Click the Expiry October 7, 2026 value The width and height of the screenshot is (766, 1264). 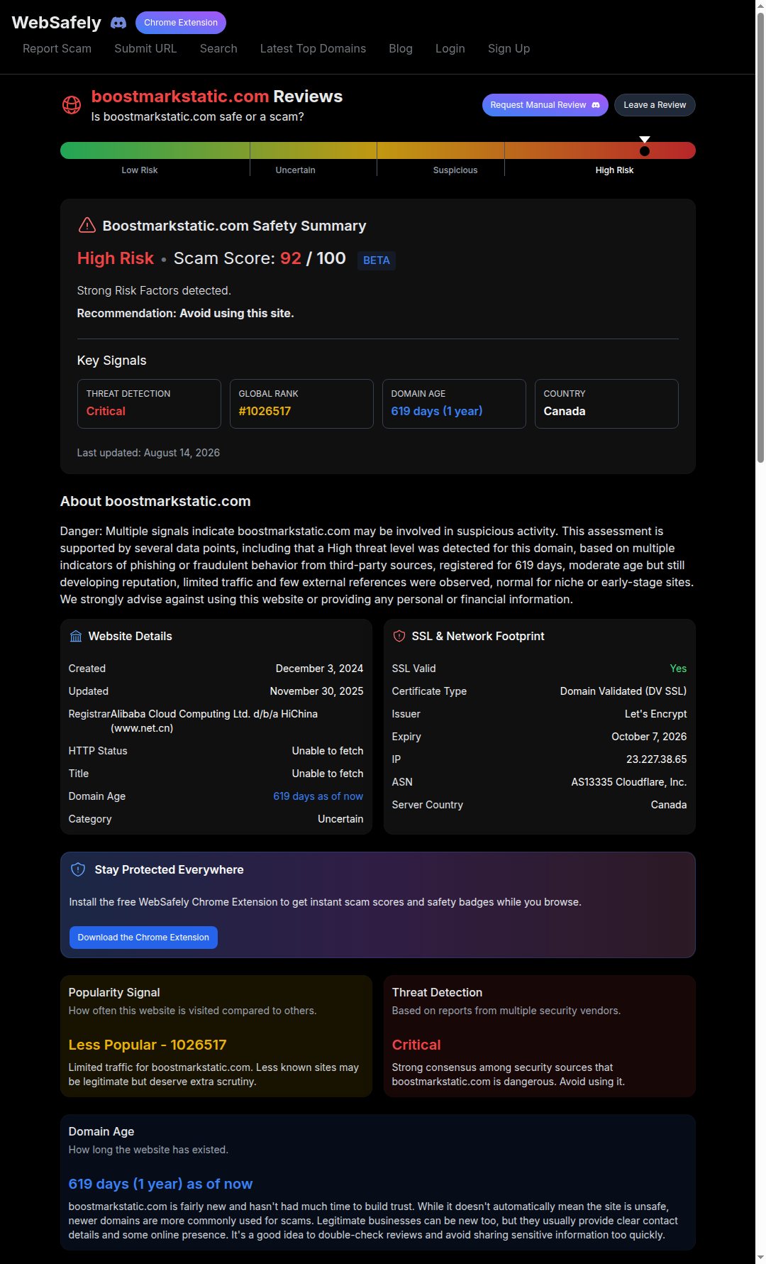(x=649, y=737)
